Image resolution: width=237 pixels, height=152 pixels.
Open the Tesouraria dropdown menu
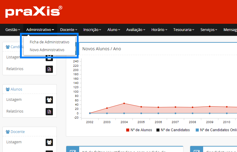point(184,30)
